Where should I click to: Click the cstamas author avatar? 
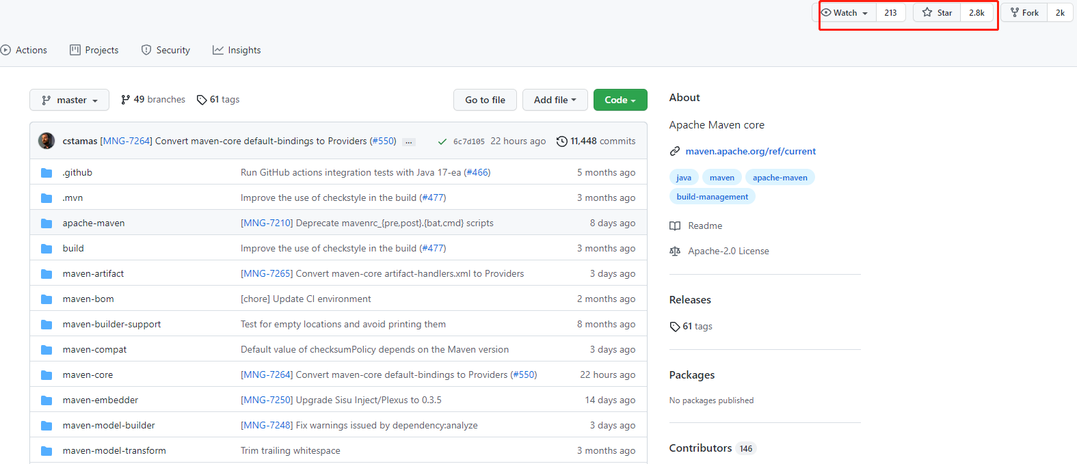tap(46, 141)
